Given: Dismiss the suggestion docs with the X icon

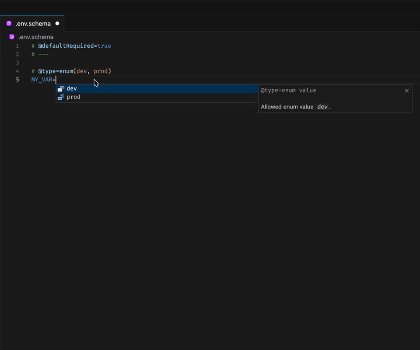Looking at the screenshot, I should point(406,91).
